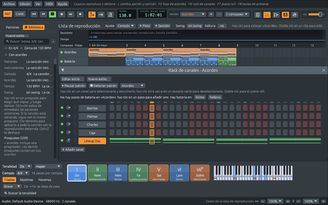
Task: Tick the Con acordes checkbox
Action: [x=6, y=55]
